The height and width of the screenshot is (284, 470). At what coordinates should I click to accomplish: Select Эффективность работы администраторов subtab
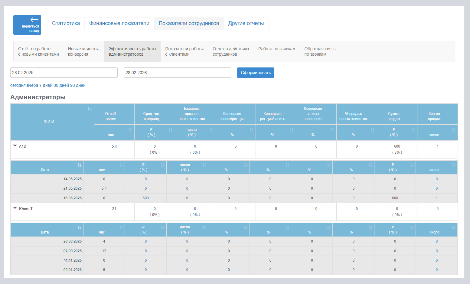click(132, 51)
